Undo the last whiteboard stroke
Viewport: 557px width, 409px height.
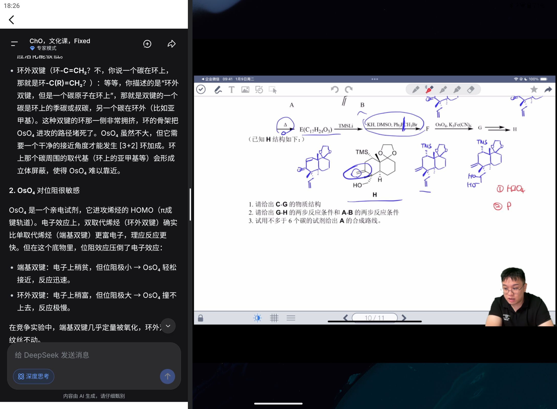click(335, 89)
